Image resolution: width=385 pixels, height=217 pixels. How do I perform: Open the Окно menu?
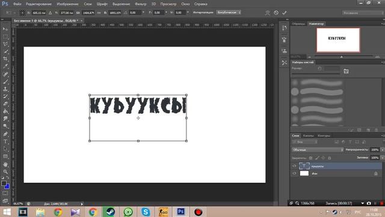click(185, 4)
